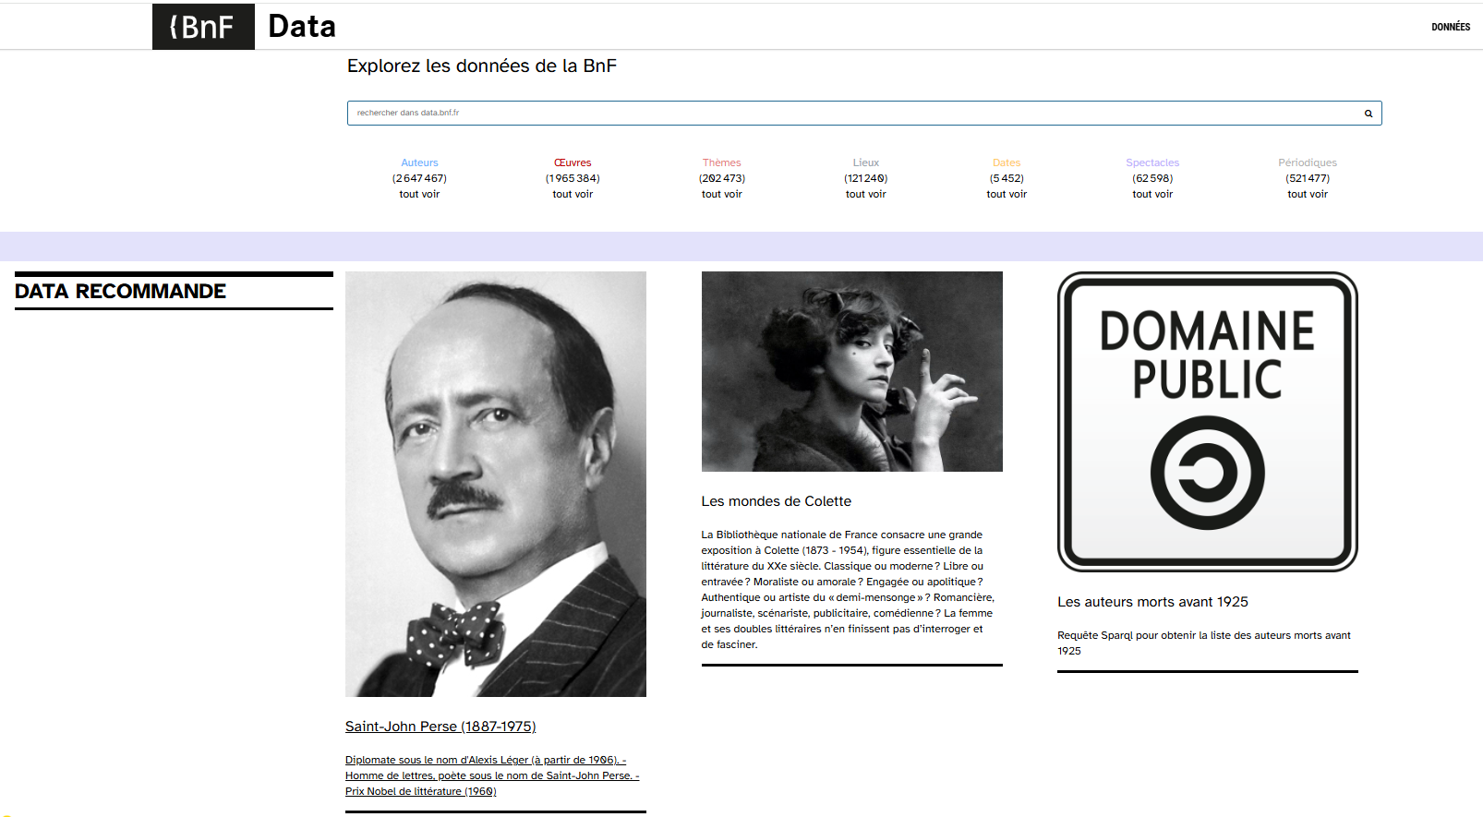The image size is (1483, 817).
Task: Open the Œuvres category
Action: [573, 162]
